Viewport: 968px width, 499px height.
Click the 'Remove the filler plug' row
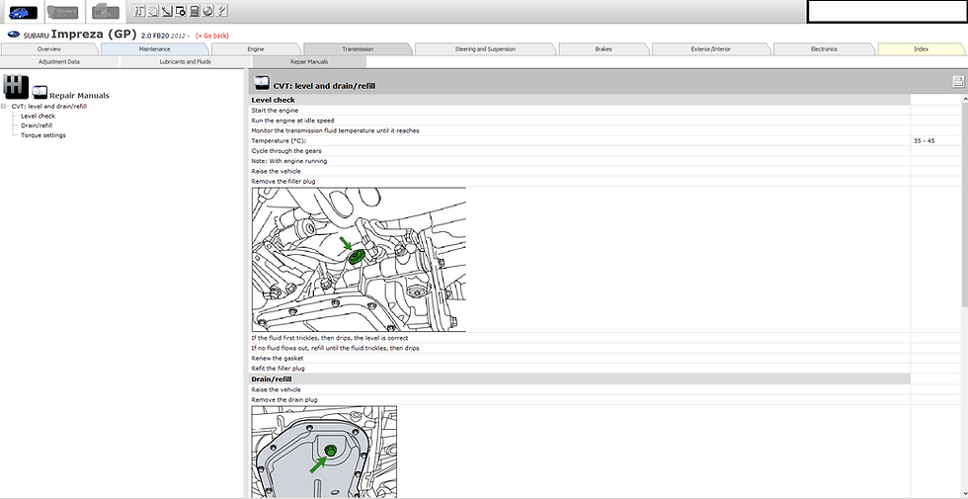(580, 182)
